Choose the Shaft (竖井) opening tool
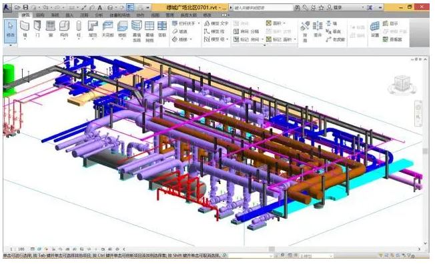435x264 pixels. pos(318,29)
